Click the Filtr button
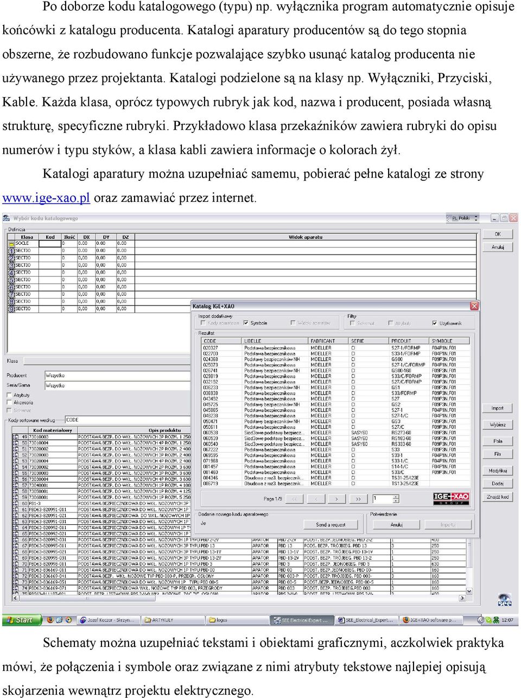Image resolution: width=521 pixels, height=698 pixels. [497, 454]
